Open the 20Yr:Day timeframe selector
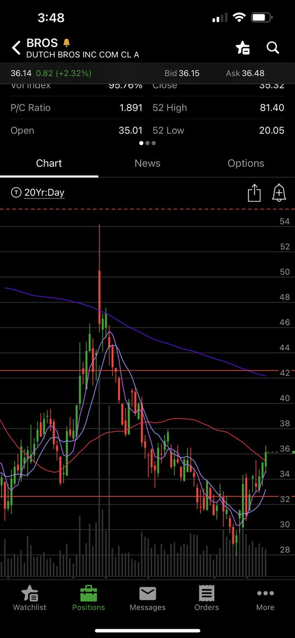The image size is (295, 638). coord(44,192)
